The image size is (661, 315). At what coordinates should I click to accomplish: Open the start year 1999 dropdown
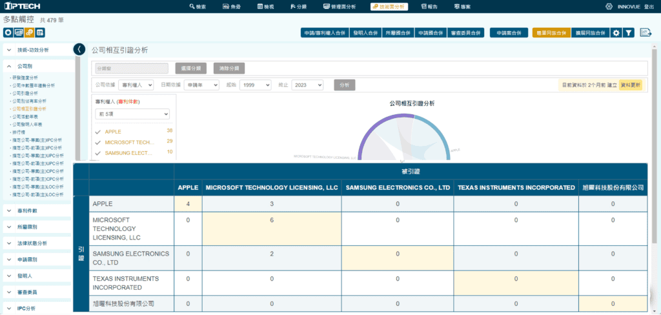pyautogui.click(x=255, y=85)
